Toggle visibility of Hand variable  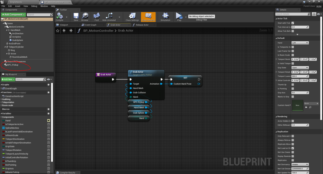click(x=49, y=120)
